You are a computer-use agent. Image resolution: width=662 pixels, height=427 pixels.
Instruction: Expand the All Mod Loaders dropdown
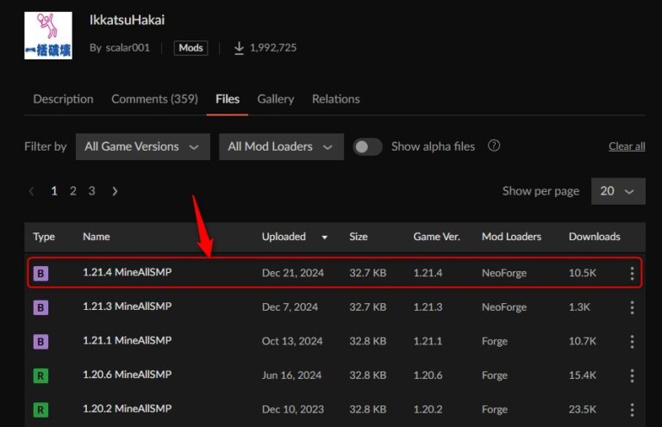280,146
